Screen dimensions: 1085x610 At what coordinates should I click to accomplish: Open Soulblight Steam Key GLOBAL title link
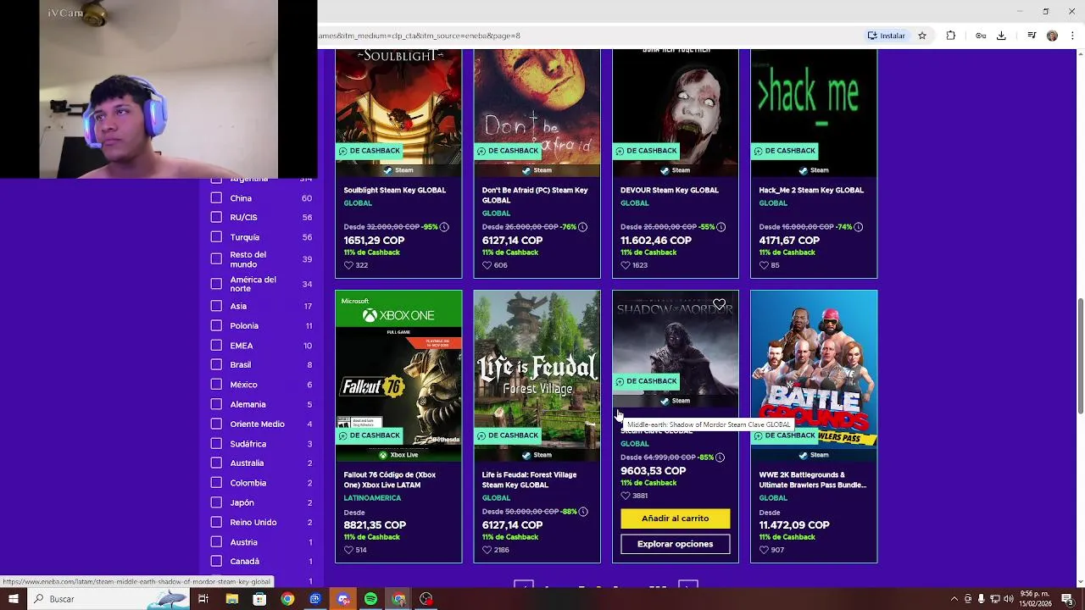click(394, 190)
